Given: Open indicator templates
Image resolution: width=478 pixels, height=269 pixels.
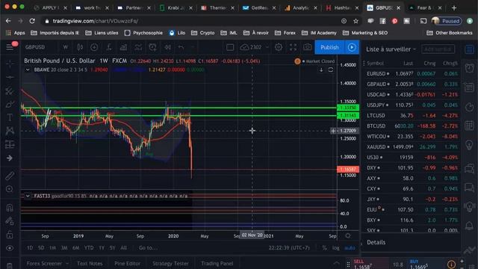Looking at the screenshot, I should [138, 47].
